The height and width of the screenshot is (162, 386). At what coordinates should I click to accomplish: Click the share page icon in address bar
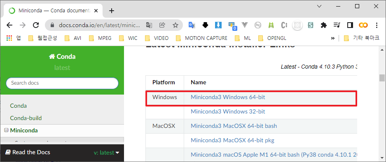(162, 25)
